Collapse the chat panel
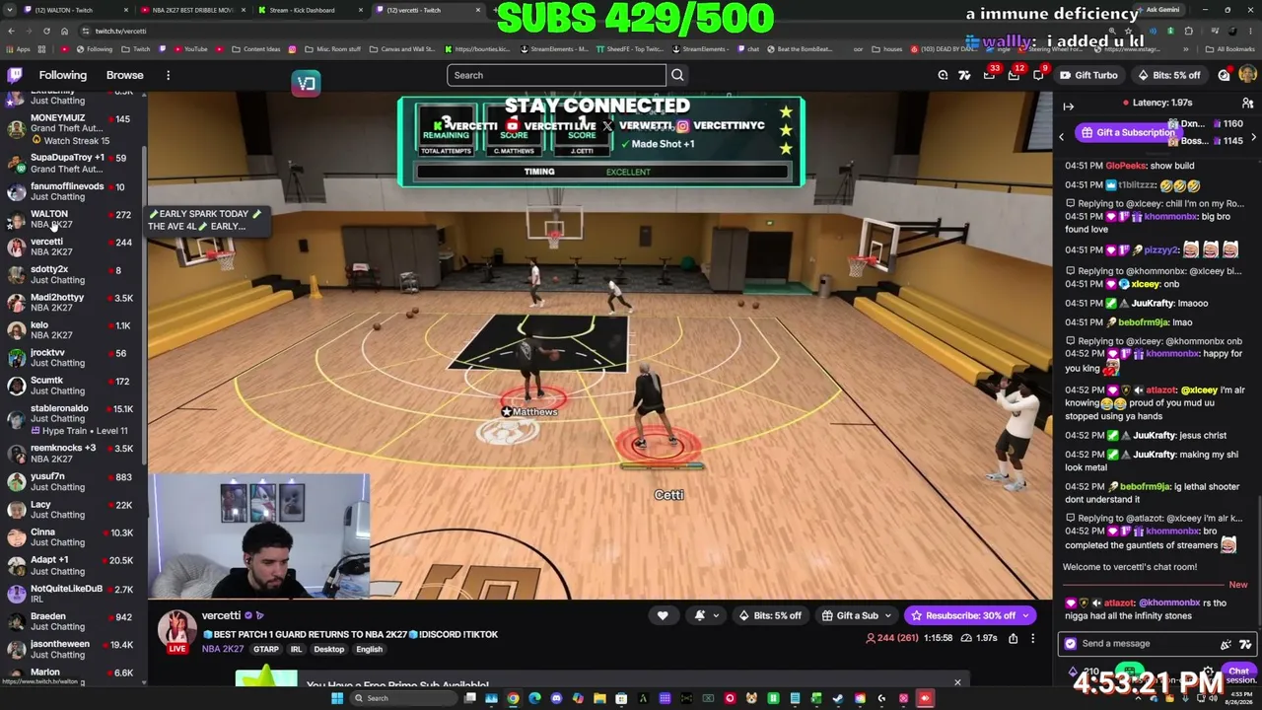The height and width of the screenshot is (710, 1262). [1069, 105]
